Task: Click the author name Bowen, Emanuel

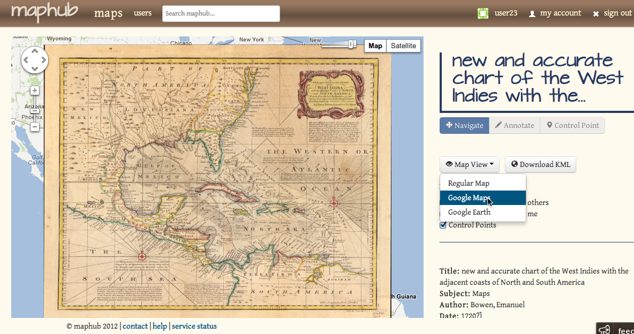Action: 497,305
